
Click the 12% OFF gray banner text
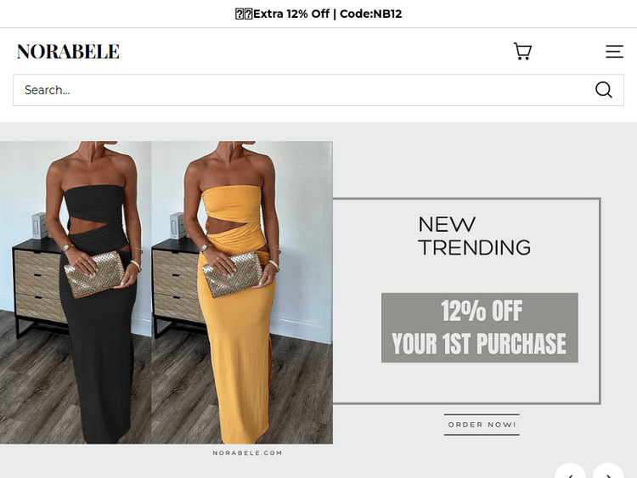482,311
